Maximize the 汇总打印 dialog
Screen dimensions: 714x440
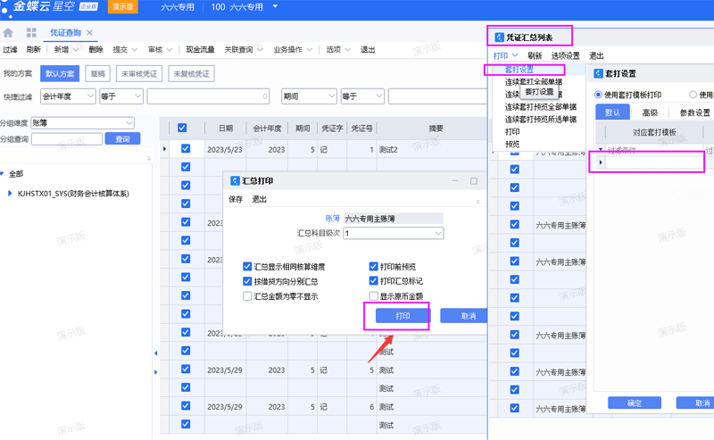pyautogui.click(x=474, y=181)
